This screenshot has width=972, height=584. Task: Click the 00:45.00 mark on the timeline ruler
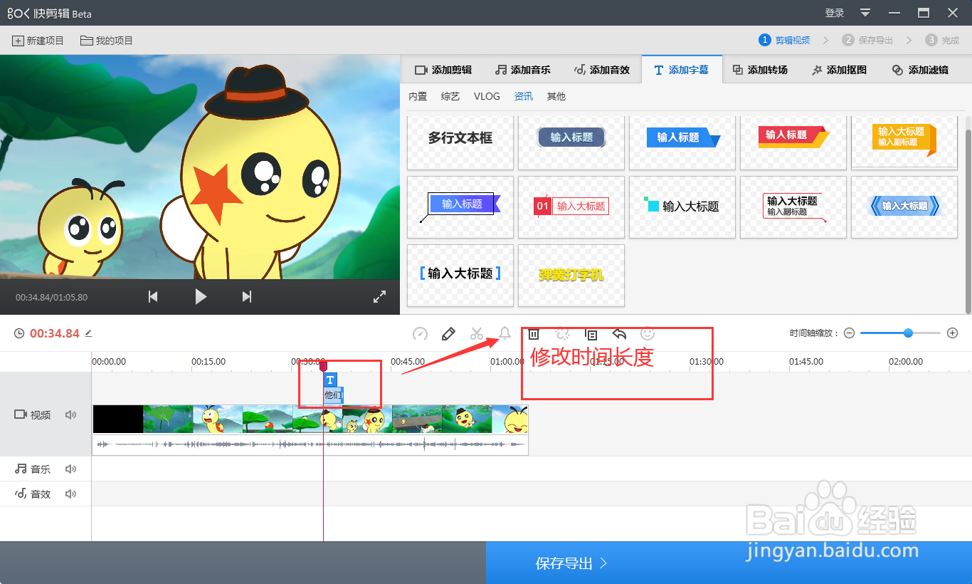[x=408, y=362]
